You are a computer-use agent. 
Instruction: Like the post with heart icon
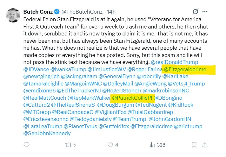tap(110, 145)
